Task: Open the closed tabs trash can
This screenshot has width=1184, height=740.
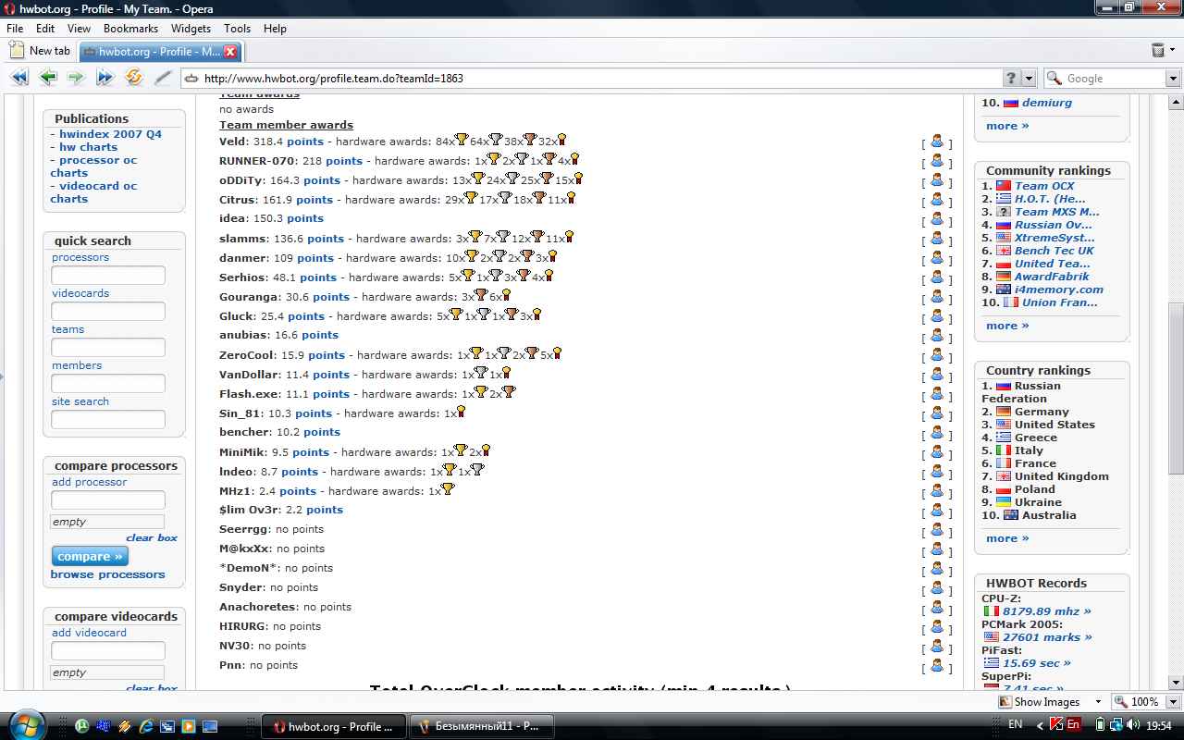Action: pos(1158,51)
